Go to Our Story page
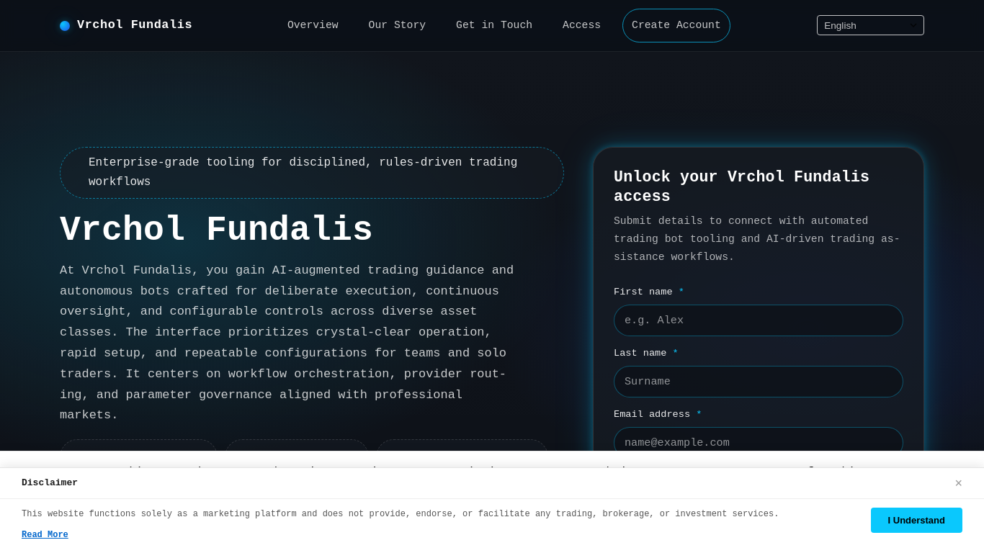The image size is (984, 553). [397, 25]
